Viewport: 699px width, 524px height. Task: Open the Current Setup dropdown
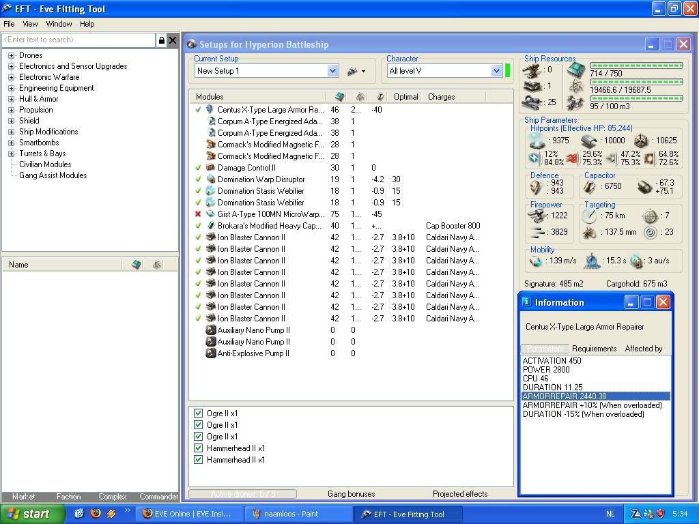tap(332, 71)
